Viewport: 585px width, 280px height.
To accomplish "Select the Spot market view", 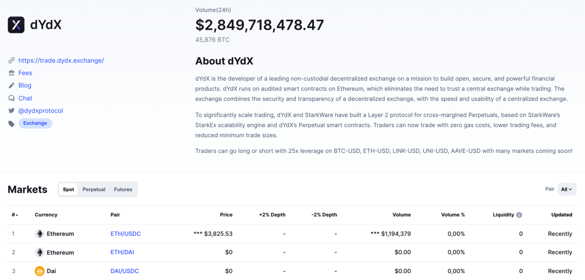I will 68,189.
